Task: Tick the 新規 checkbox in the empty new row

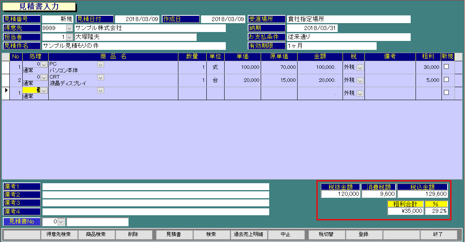Action: click(x=446, y=92)
